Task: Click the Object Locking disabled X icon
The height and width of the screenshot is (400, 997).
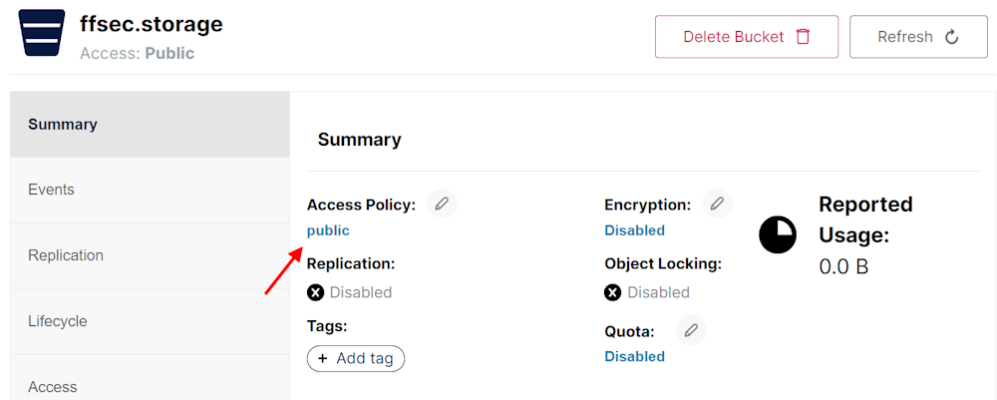Action: click(613, 292)
